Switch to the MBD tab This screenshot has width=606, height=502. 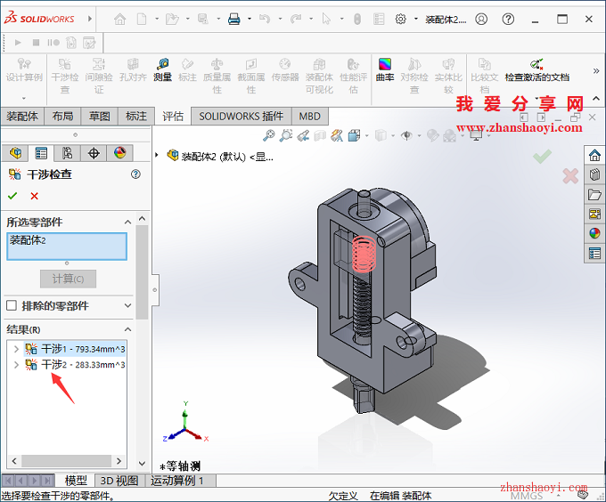pyautogui.click(x=309, y=116)
